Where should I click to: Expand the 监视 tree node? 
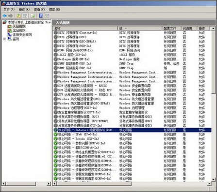(5, 39)
